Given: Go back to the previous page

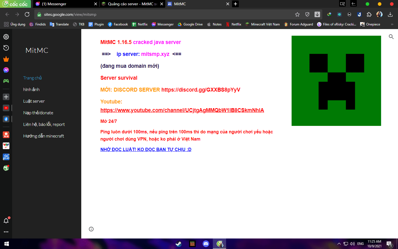Looking at the screenshot, I should [x=7, y=14].
